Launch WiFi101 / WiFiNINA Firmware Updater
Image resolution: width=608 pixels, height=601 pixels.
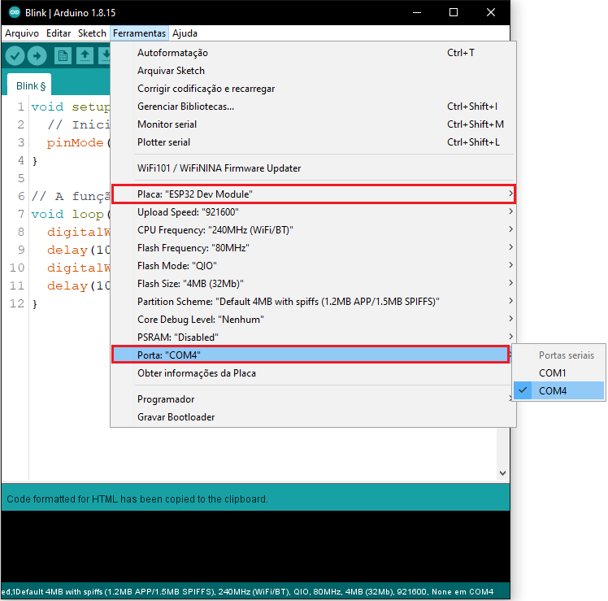coord(313,168)
